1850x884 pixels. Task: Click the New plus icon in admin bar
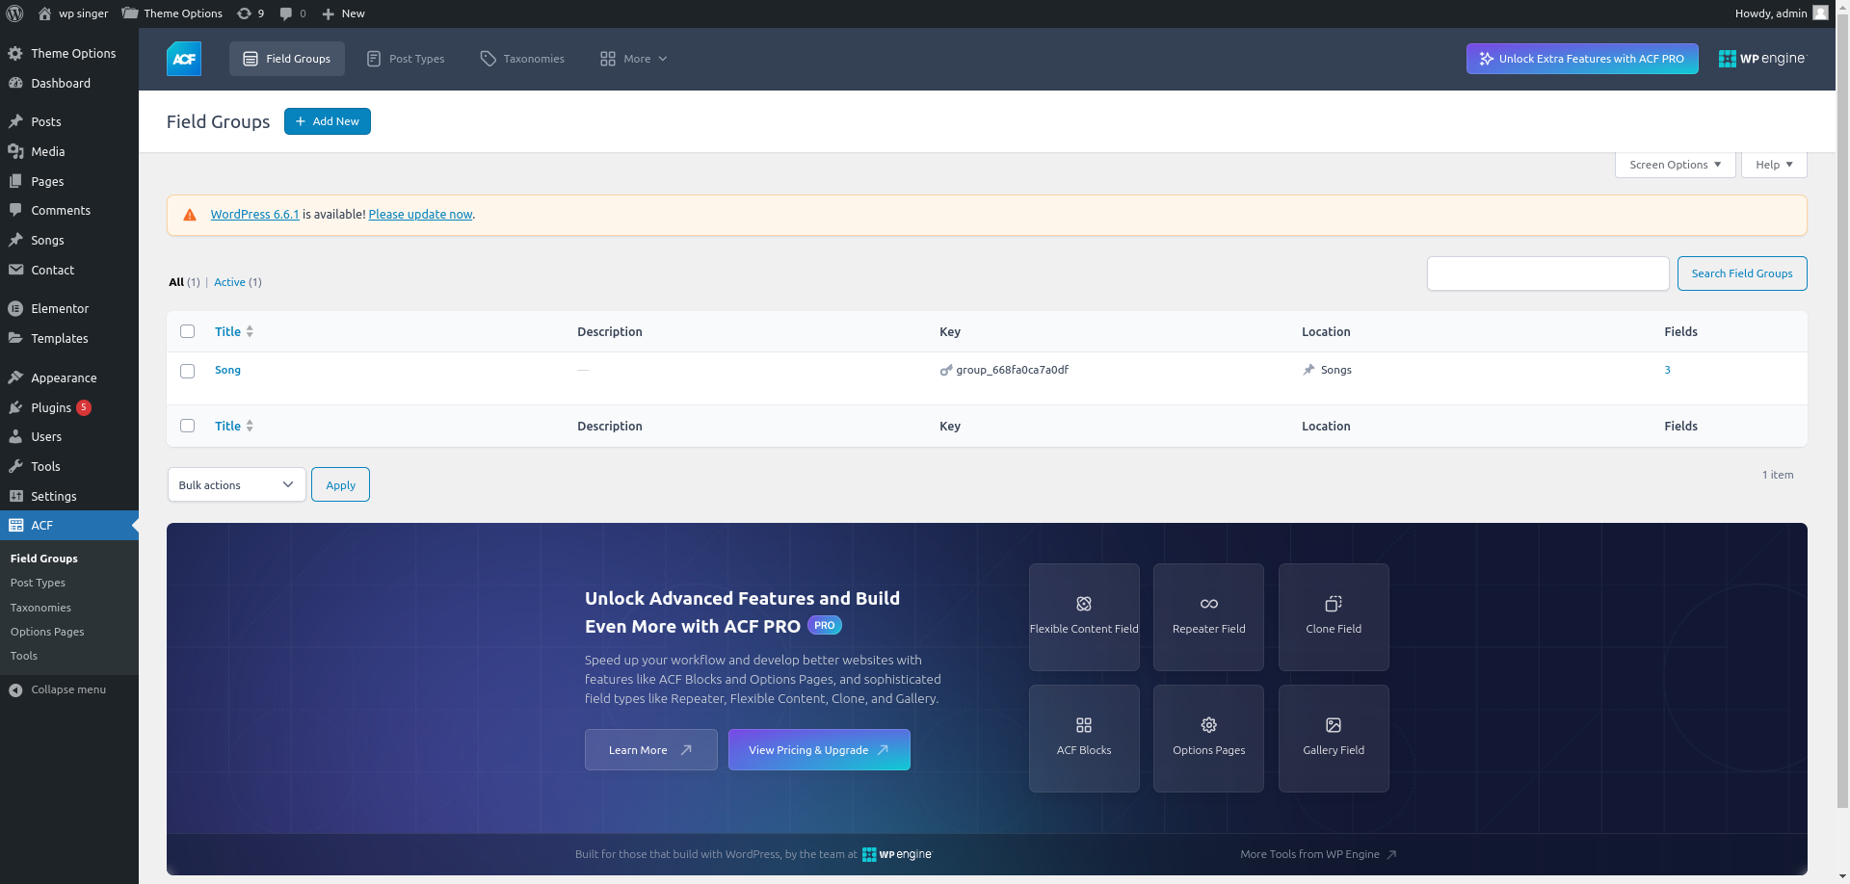click(x=329, y=13)
